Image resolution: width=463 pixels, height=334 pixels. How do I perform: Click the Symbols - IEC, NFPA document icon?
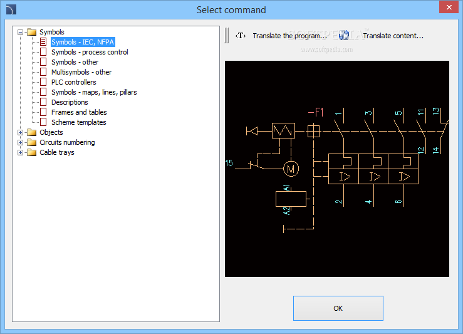(43, 42)
